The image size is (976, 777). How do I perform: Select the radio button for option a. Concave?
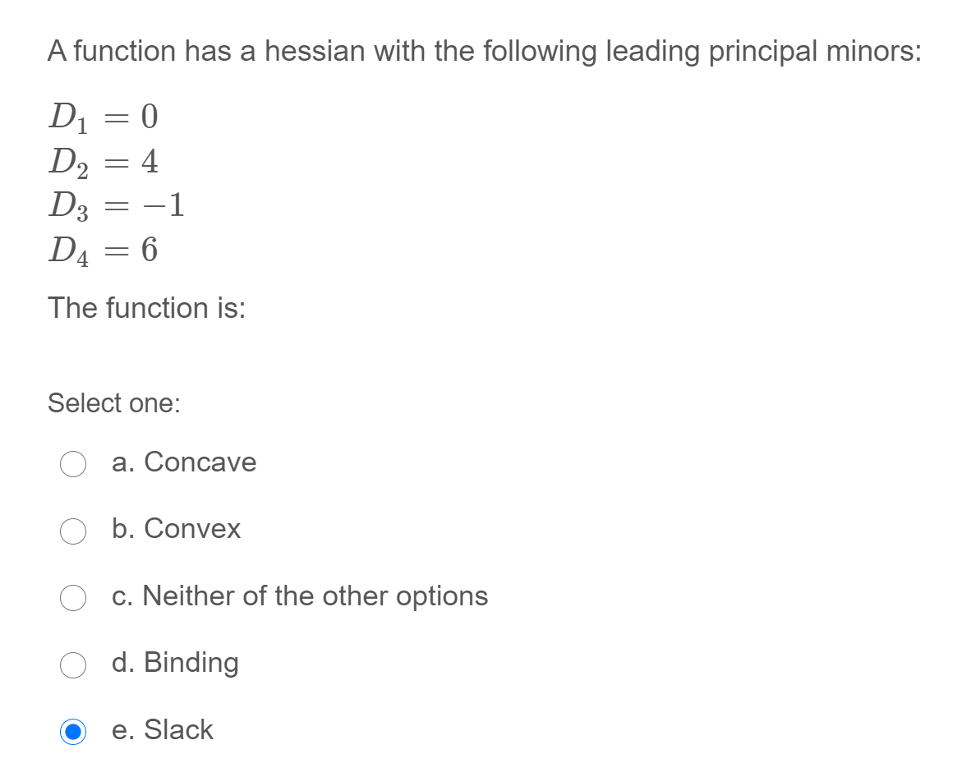[x=73, y=464]
